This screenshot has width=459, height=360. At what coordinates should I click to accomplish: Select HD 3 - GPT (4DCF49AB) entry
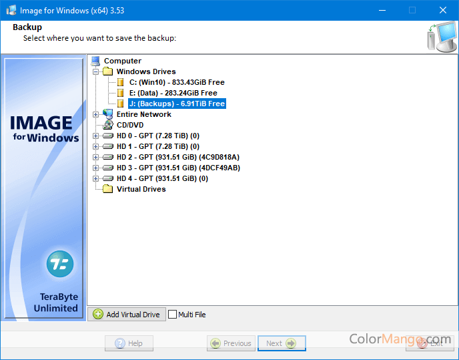(x=178, y=168)
